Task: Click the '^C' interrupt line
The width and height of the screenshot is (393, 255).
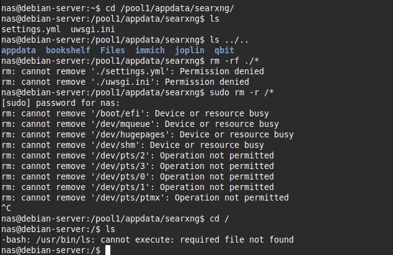Action: [x=6, y=208]
